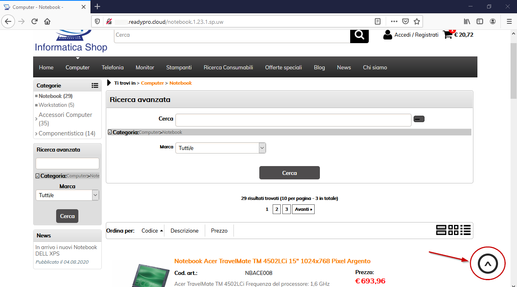Sort results by Prezzo
Image resolution: width=517 pixels, height=287 pixels.
point(219,231)
